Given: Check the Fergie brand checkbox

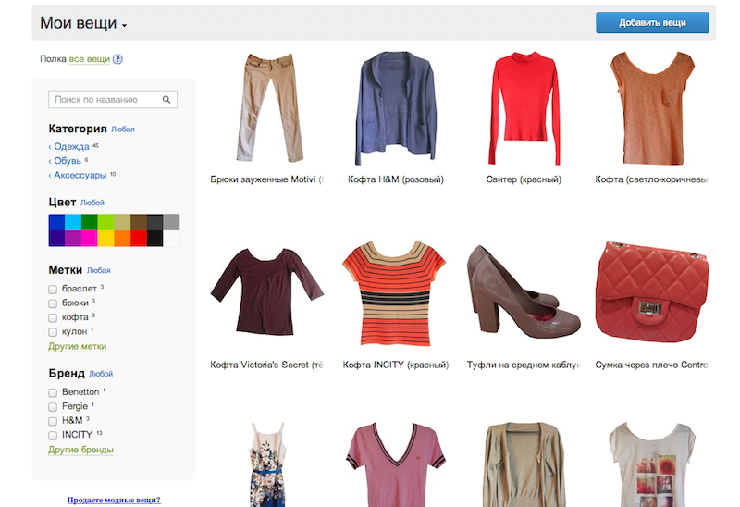Looking at the screenshot, I should pyautogui.click(x=53, y=406).
